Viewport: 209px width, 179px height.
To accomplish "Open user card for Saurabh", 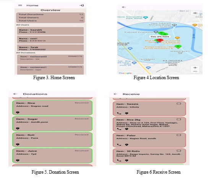I will click(50, 31).
